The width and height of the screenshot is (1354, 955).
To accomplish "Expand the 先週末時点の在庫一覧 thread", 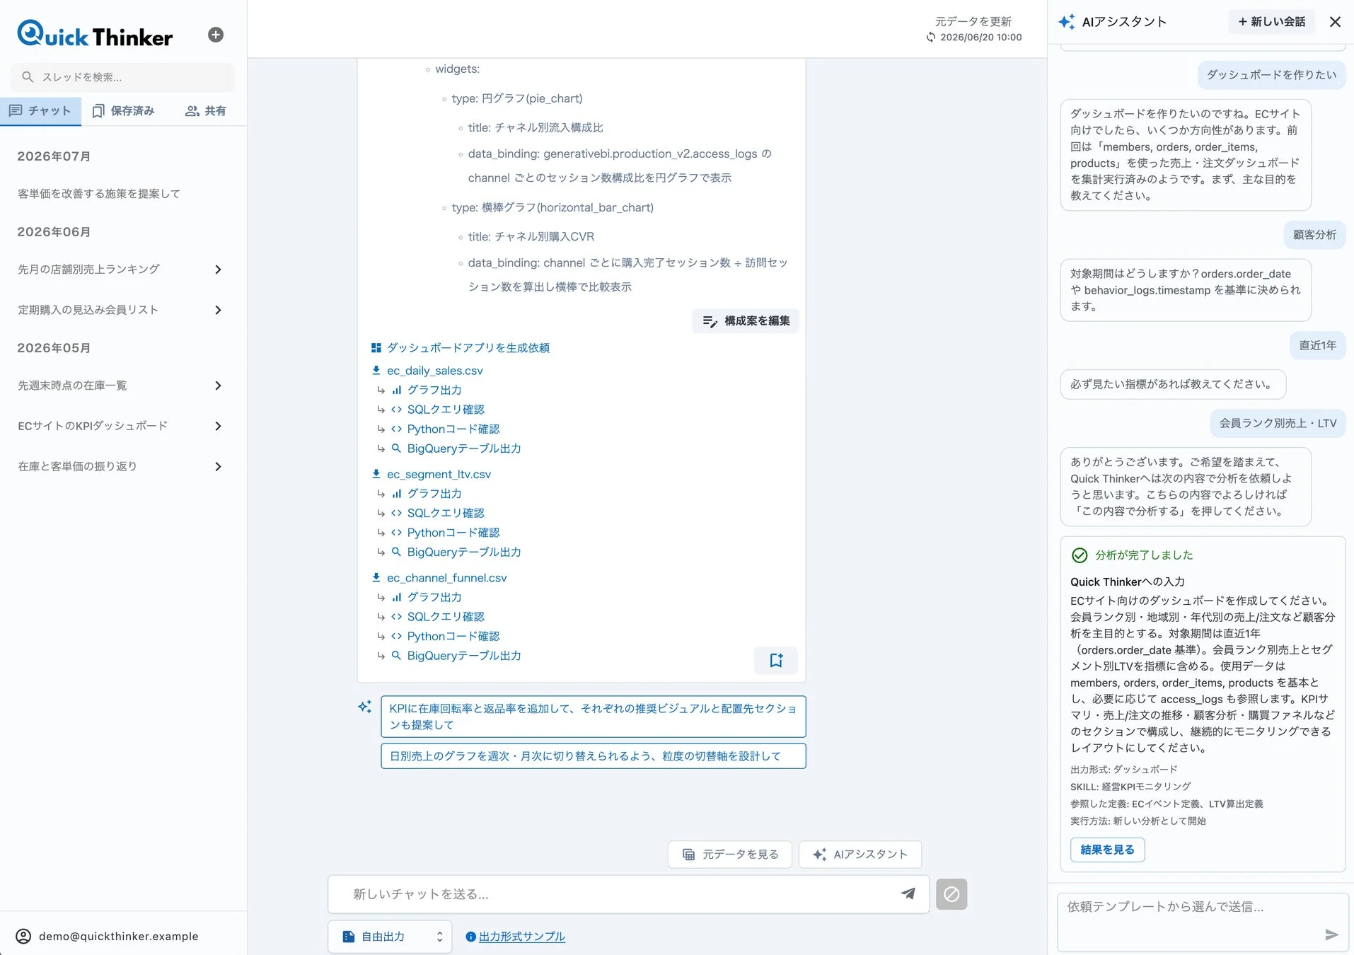I will pos(218,386).
